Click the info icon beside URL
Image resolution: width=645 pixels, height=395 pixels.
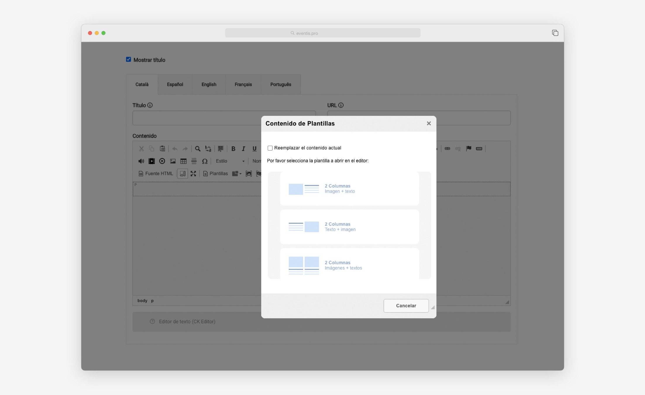[x=341, y=105]
